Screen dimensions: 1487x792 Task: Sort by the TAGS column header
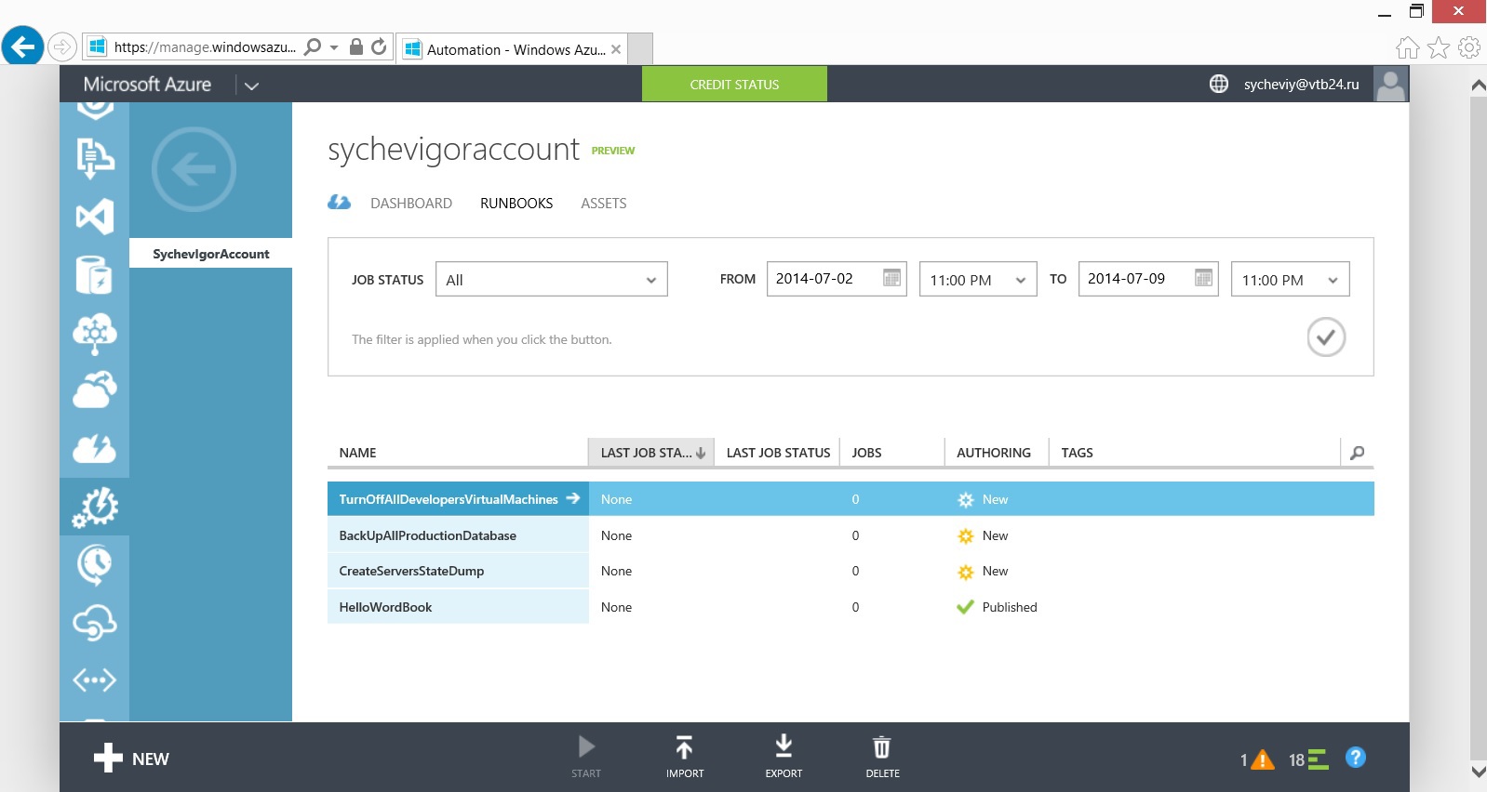(1077, 453)
